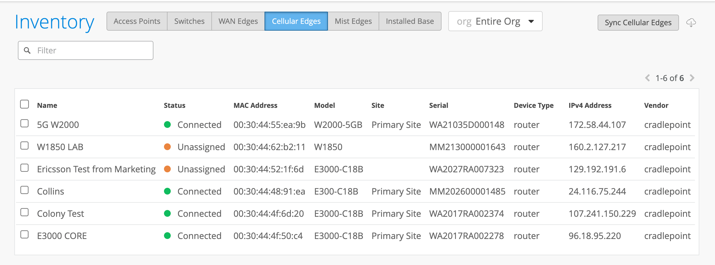Open the Mist Edges tab
Viewport: 715px width, 265px height.
(353, 21)
